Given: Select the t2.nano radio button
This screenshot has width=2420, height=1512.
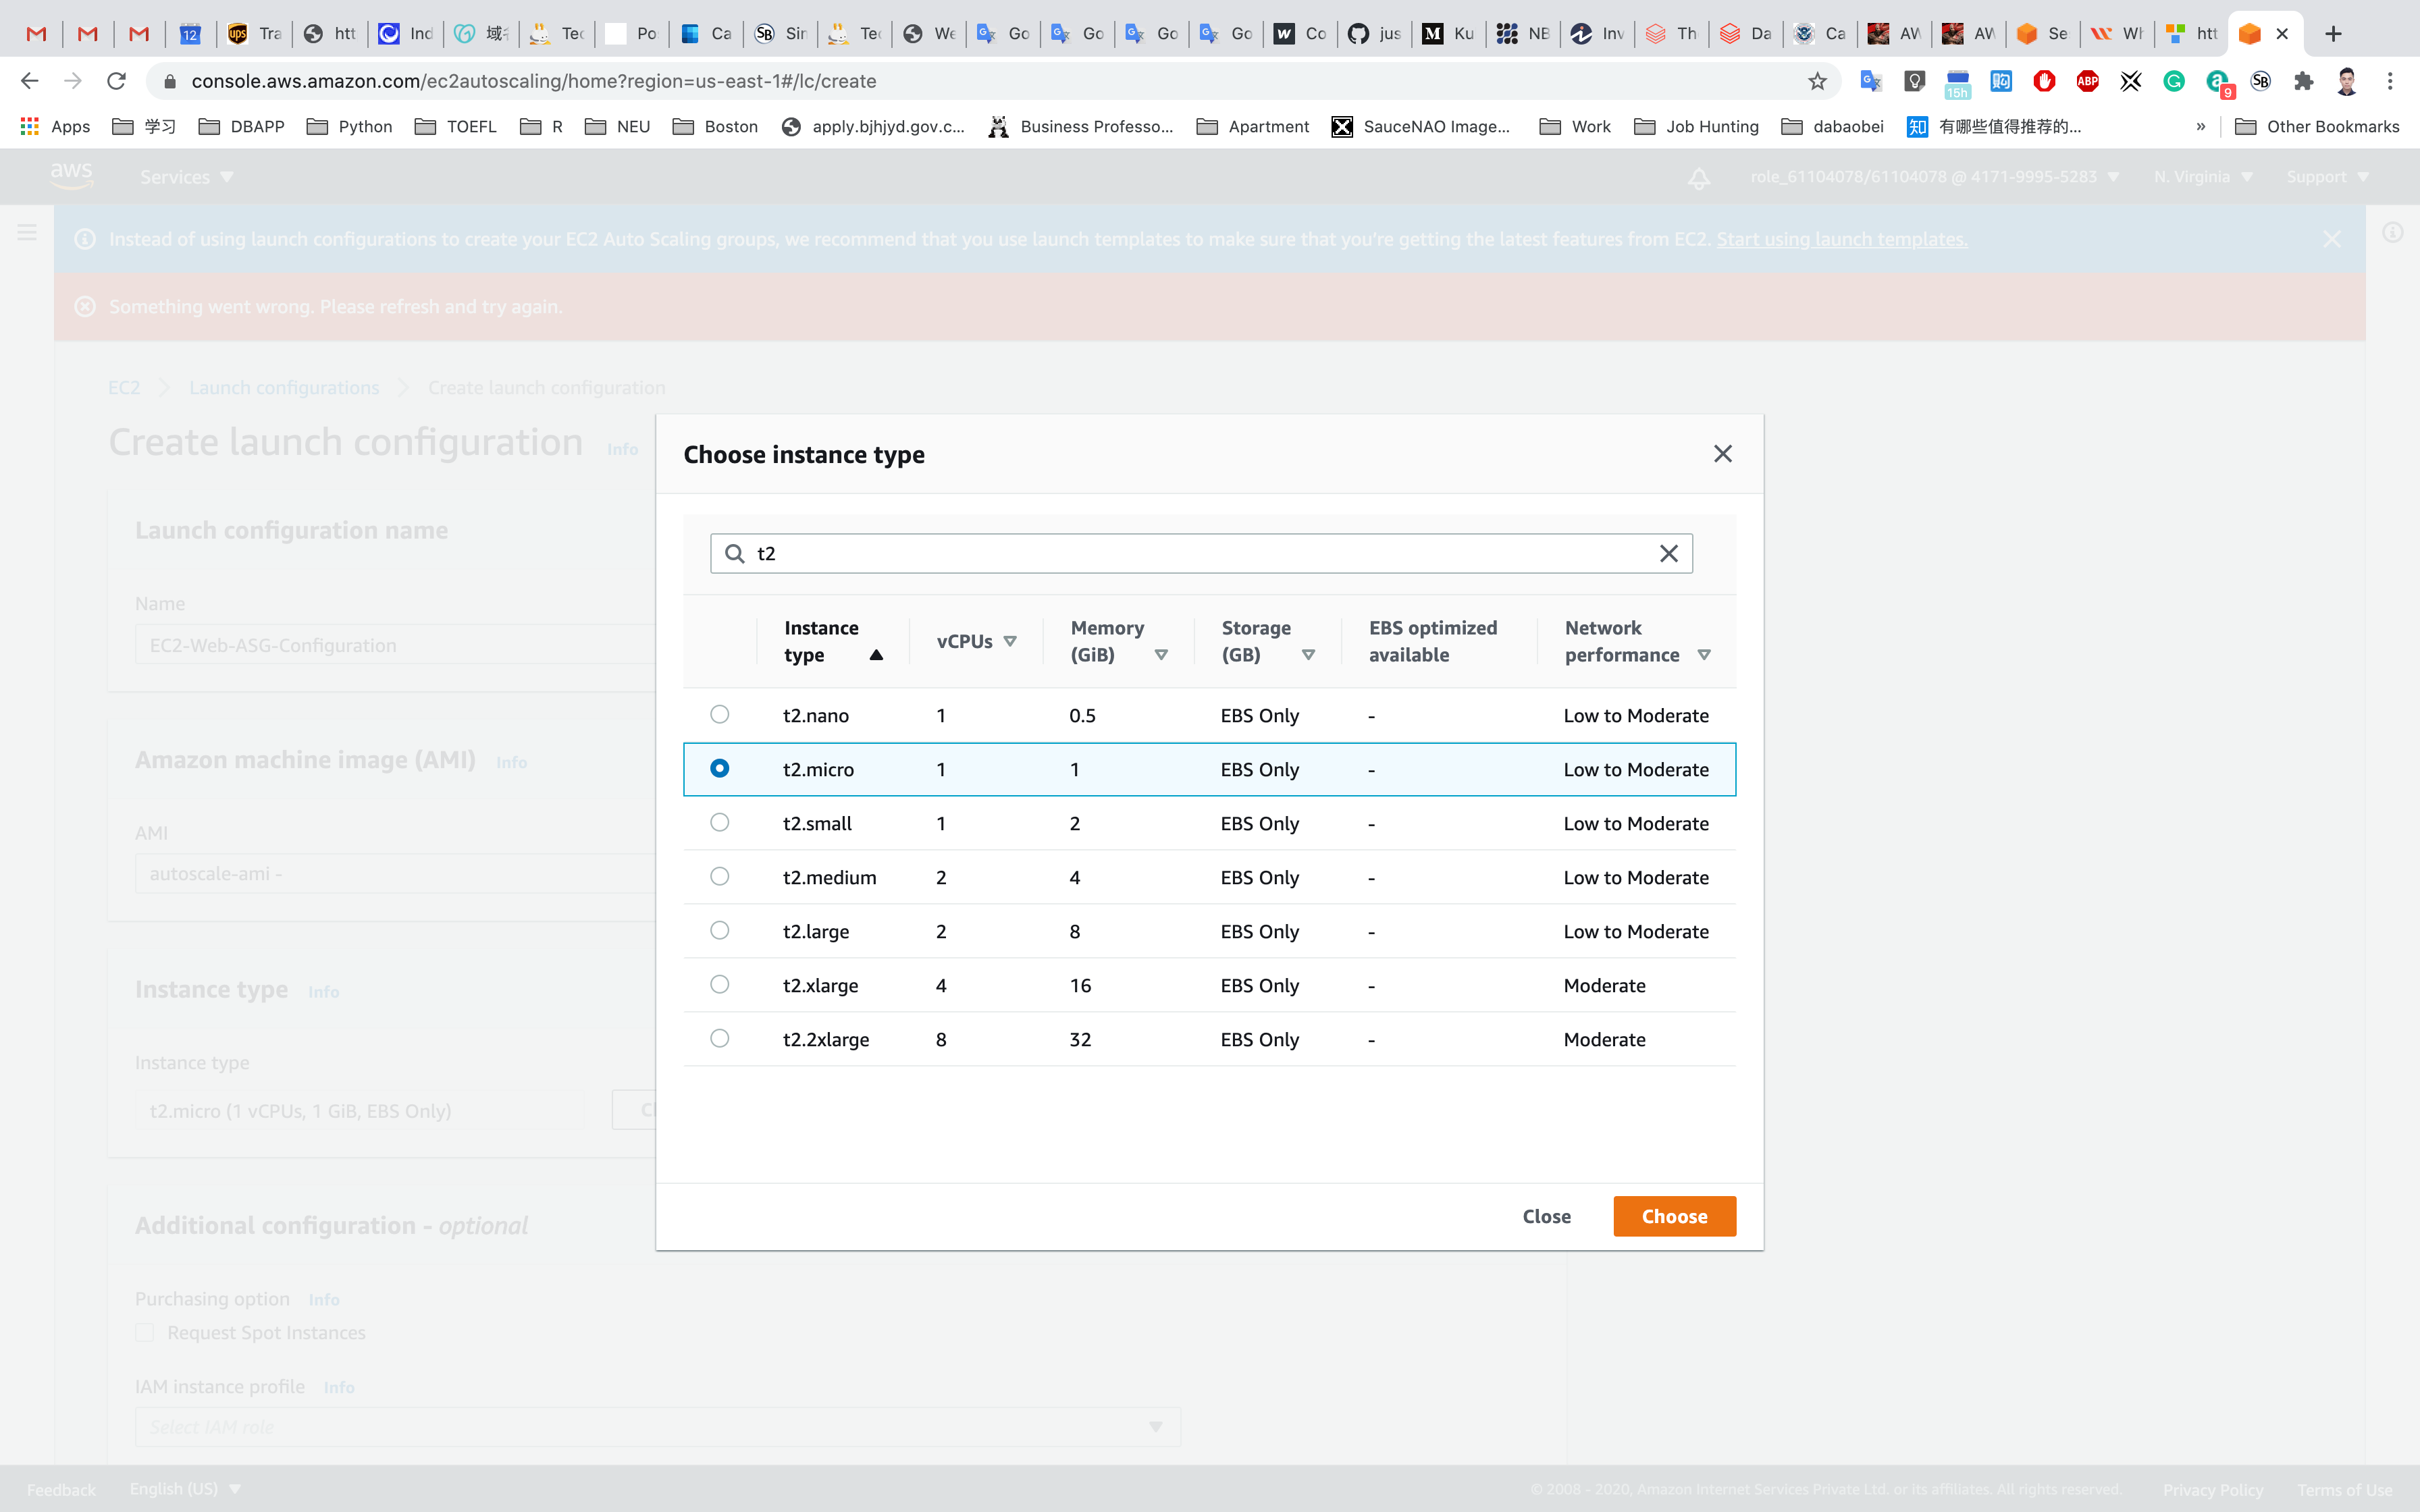Looking at the screenshot, I should point(719,714).
